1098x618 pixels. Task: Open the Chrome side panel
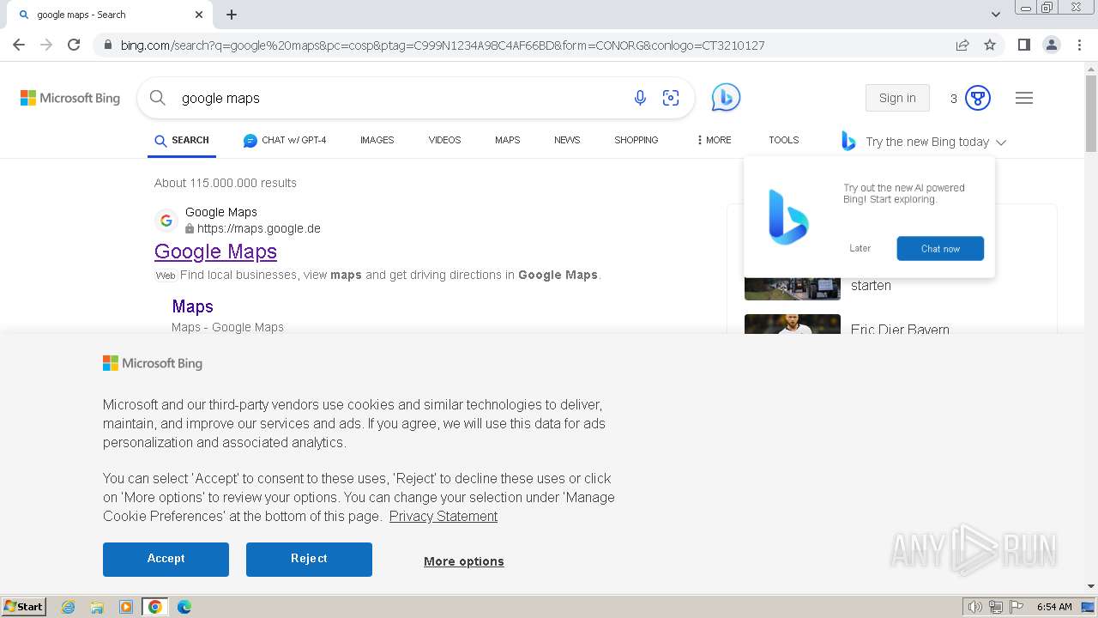[x=1023, y=45]
